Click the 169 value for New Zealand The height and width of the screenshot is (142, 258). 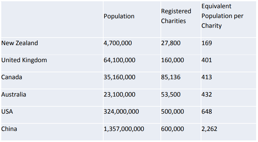point(207,43)
